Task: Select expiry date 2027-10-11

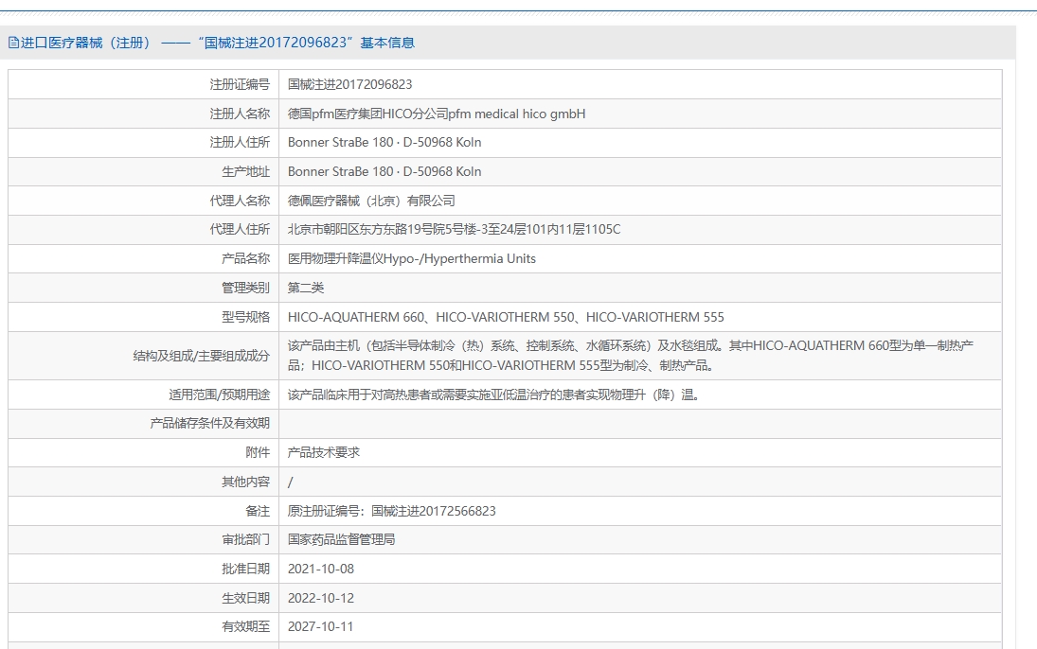Action: tap(321, 626)
